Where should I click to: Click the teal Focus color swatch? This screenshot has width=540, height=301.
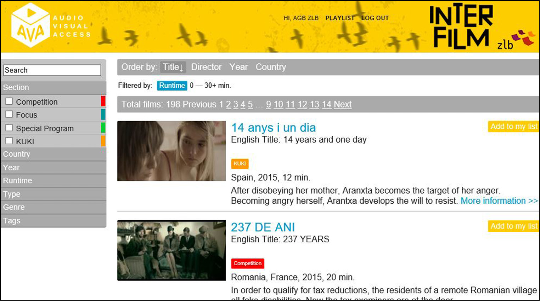point(103,115)
